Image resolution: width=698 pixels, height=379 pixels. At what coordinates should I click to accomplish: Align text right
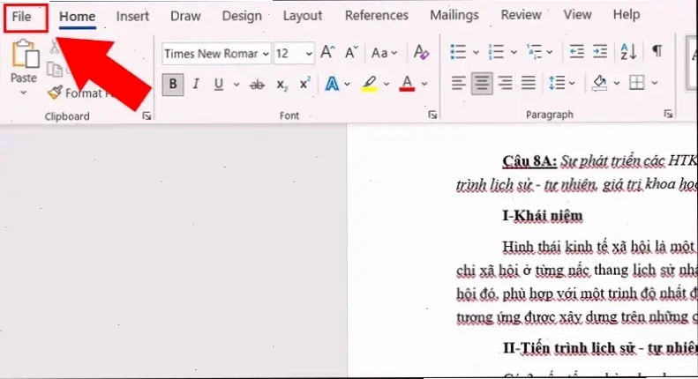tap(505, 83)
